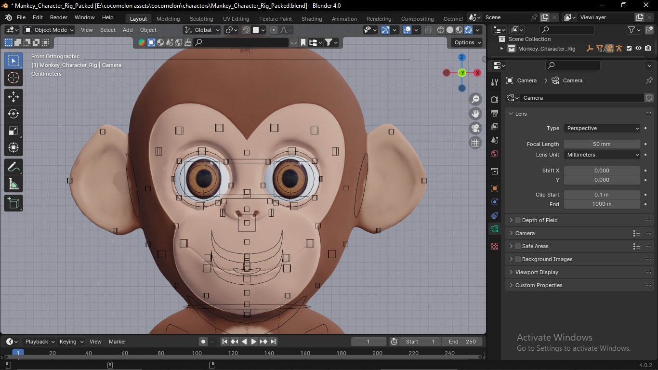The image size is (658, 370).
Task: Click the viewport zoom magnifier gizmo
Action: [x=475, y=99]
